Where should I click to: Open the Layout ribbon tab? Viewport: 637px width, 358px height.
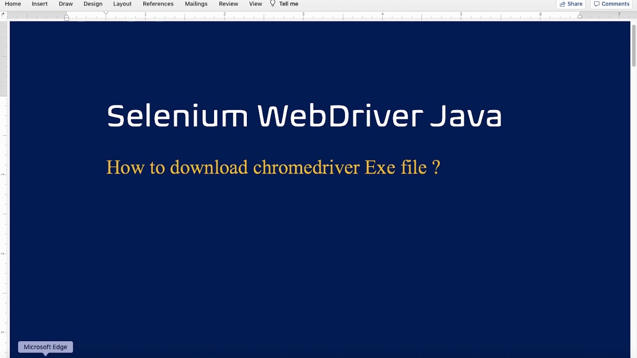pos(122,3)
